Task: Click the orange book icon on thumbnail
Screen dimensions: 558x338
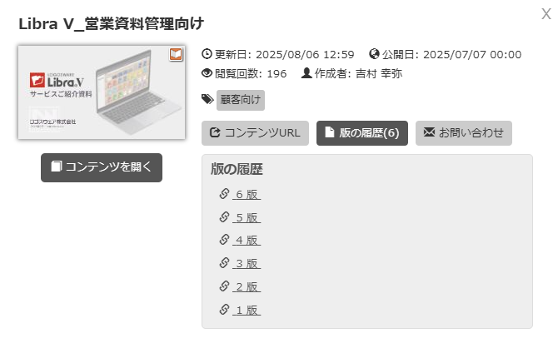Action: [176, 54]
